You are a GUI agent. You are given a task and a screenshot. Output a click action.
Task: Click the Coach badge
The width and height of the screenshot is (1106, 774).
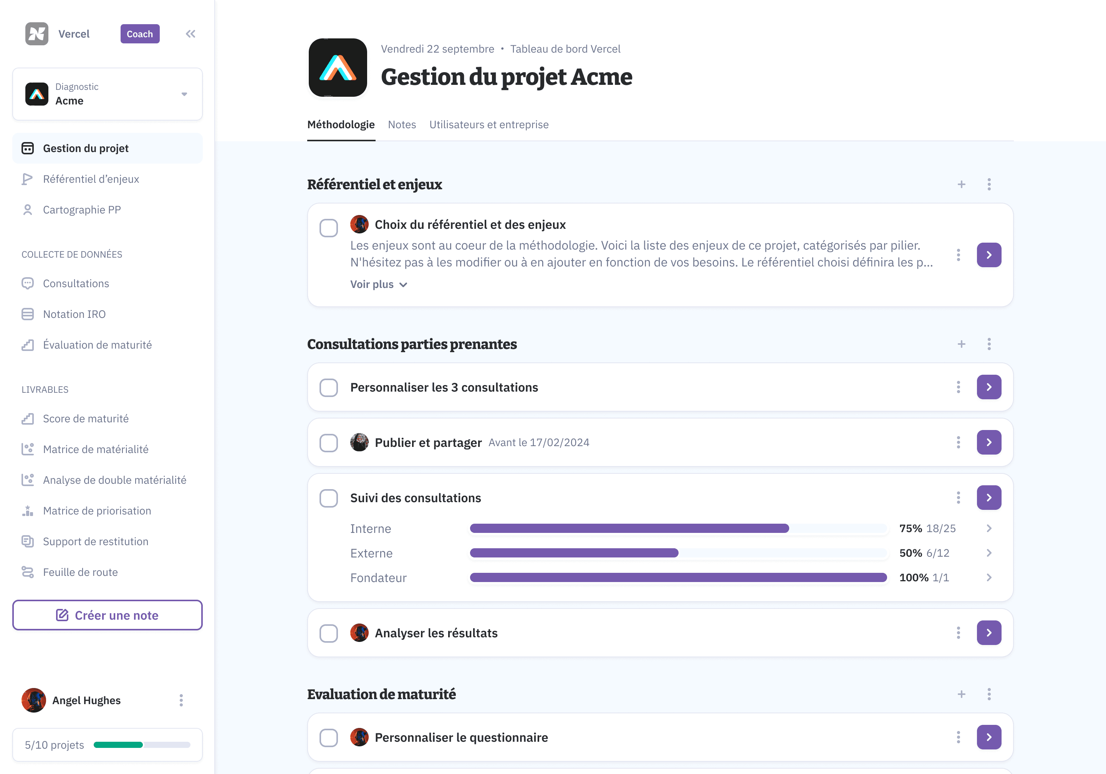click(140, 34)
